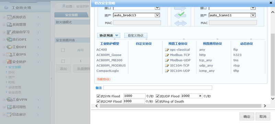Uncheck the 抗Ping of Death option
275x124 pixels.
tap(157, 101)
